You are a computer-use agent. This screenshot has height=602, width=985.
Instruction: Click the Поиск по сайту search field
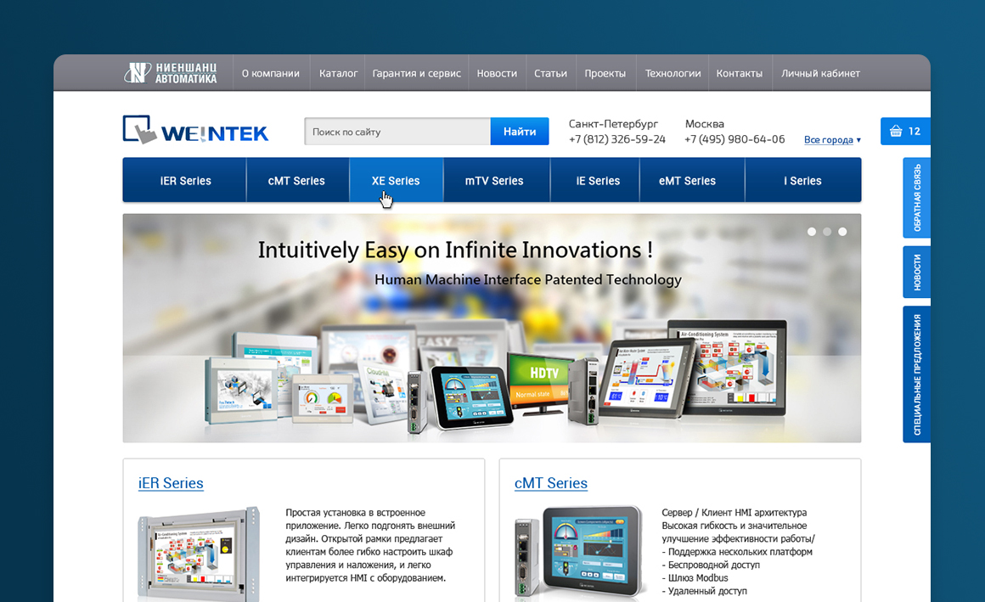[x=397, y=132]
